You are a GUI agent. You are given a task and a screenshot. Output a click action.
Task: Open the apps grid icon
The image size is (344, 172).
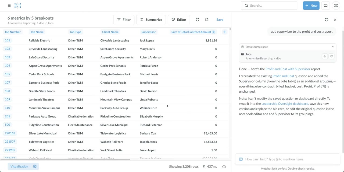(x=336, y=5)
